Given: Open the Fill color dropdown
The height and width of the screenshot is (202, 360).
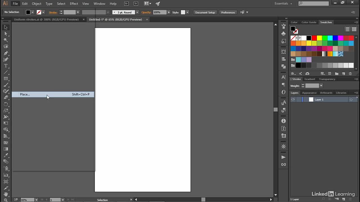Looking at the screenshot, I should [x=33, y=12].
